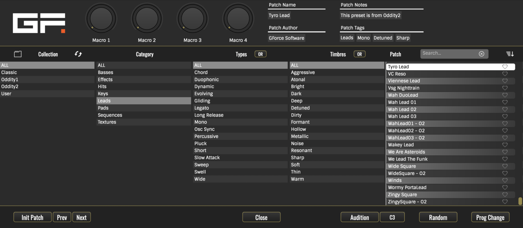Toggle the favorite heart on Tyro Lead
The image size is (523, 228).
click(x=505, y=66)
